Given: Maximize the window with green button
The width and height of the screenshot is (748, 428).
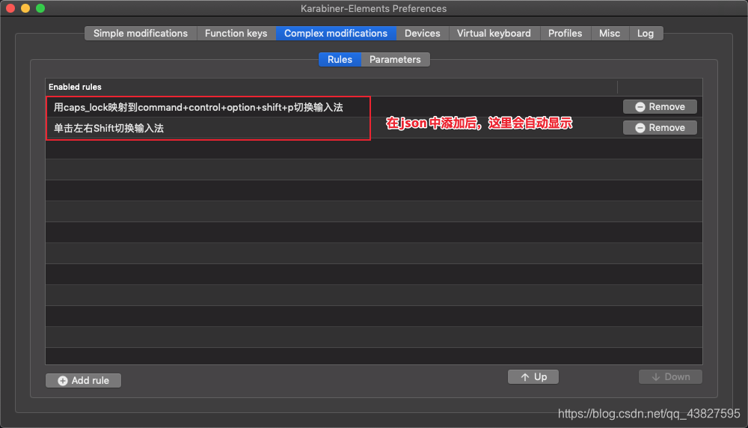Looking at the screenshot, I should click(x=40, y=8).
